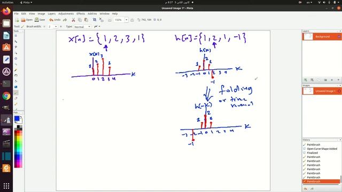Select the Rectangle Select tool
The height and width of the screenshot is (192, 342).
[x=15, y=36]
